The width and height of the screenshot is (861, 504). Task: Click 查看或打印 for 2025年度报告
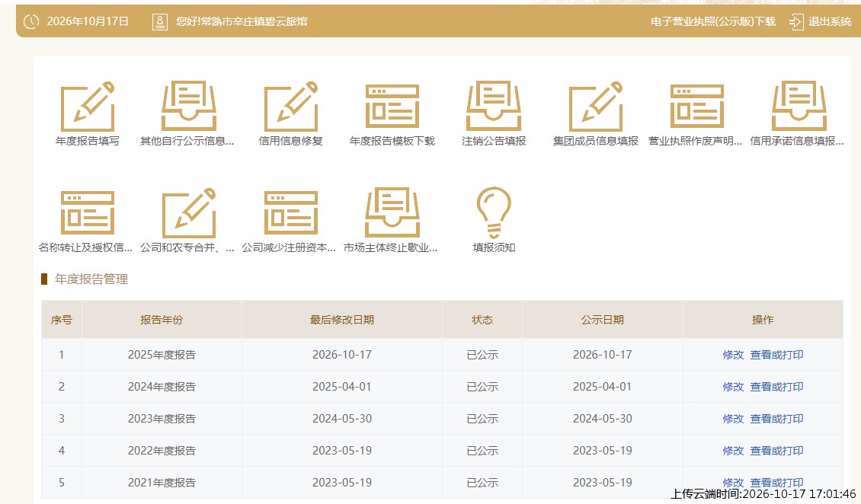tap(776, 355)
